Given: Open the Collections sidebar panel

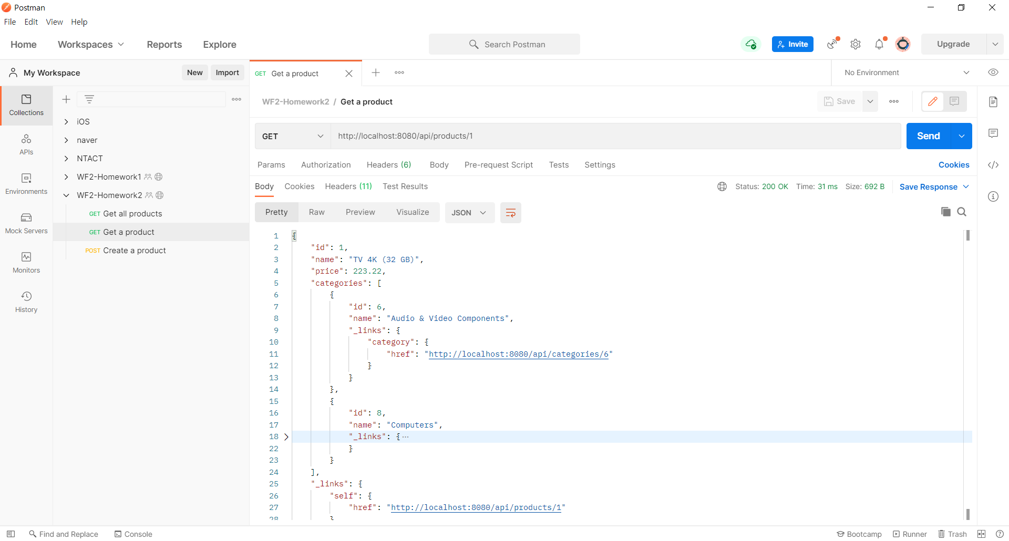Looking at the screenshot, I should (x=26, y=105).
